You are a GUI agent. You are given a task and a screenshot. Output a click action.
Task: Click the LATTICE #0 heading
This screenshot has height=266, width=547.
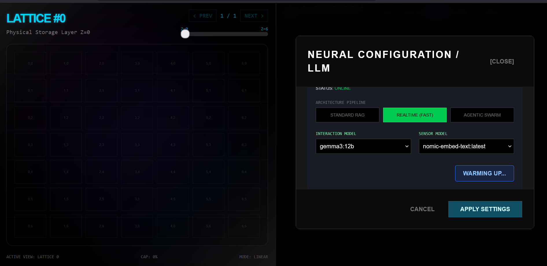(x=36, y=18)
